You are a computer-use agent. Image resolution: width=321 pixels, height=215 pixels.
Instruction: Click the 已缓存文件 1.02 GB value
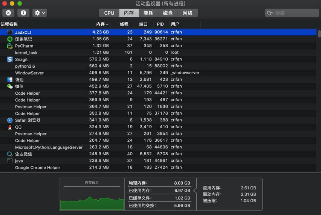pyautogui.click(x=182, y=198)
